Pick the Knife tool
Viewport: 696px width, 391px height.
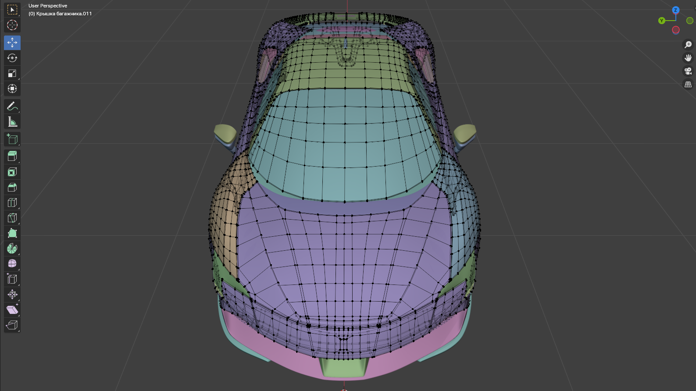[x=12, y=218]
